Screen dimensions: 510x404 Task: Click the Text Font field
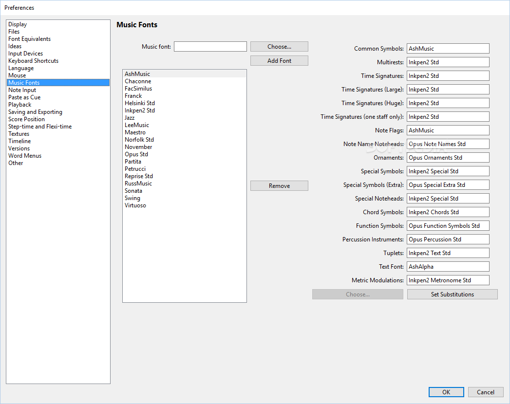[x=448, y=267]
